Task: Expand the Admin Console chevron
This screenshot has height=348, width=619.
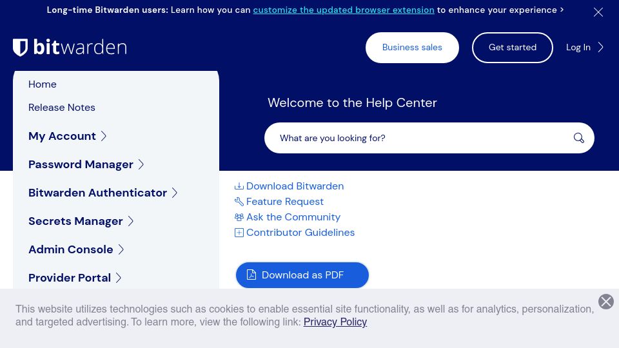Action: click(121, 250)
